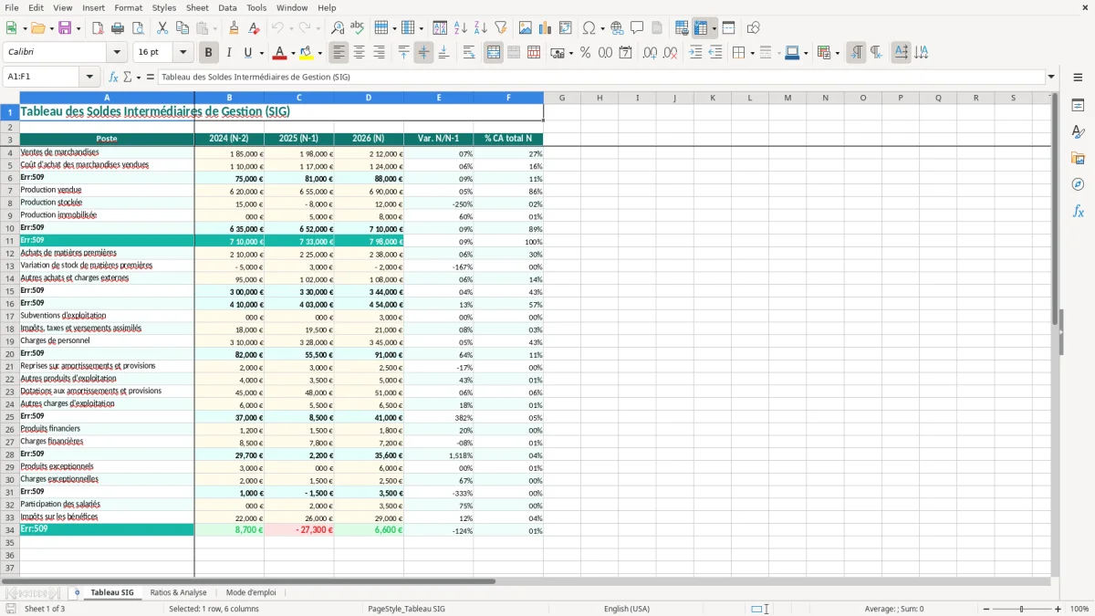The image size is (1095, 616).
Task: Toggle Bold formatting
Action: (x=209, y=53)
